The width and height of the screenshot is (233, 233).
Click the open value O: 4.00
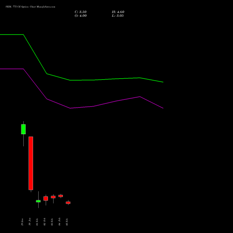point(81,16)
